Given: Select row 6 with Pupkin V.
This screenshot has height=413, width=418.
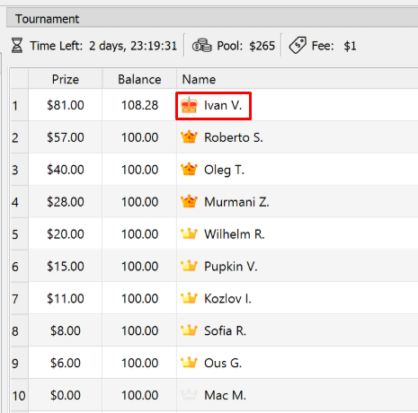Looking at the screenshot, I should point(214,267).
